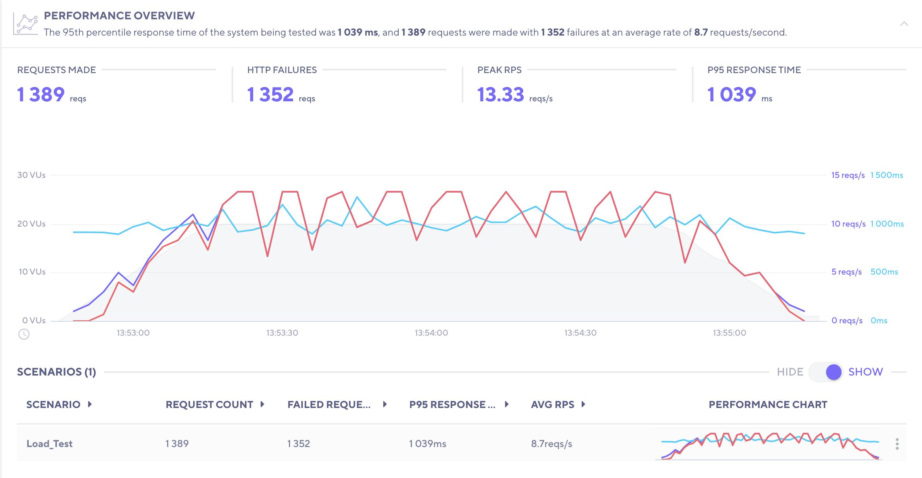Click the REQUEST COUNT column header text

pyautogui.click(x=209, y=405)
